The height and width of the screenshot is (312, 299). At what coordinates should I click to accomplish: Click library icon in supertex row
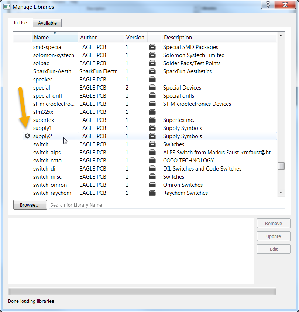tap(152, 120)
